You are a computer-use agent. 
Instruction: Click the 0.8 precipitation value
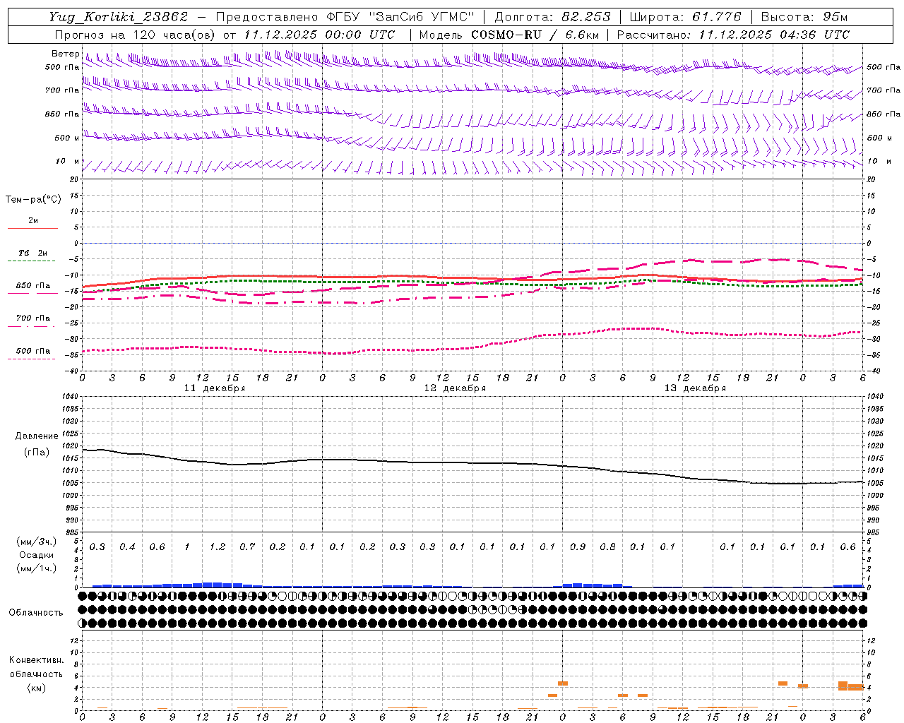tap(607, 547)
